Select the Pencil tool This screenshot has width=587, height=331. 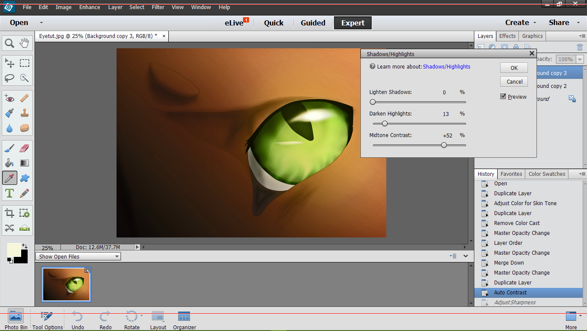(25, 193)
